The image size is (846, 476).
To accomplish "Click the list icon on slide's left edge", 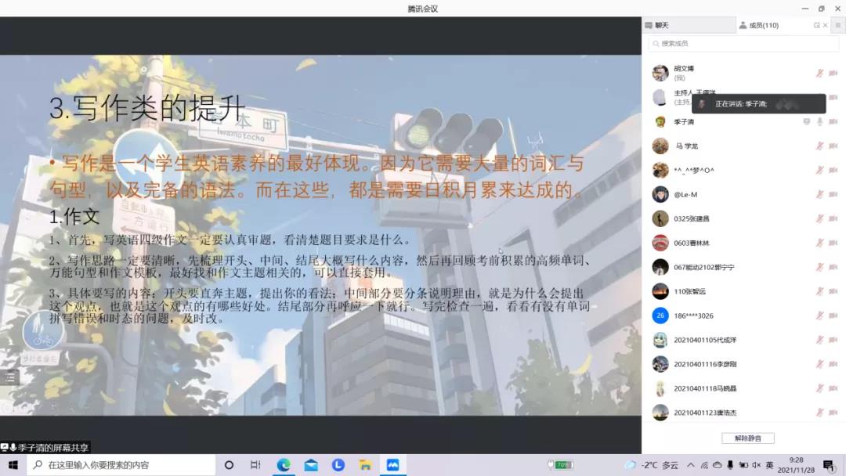I will [x=10, y=377].
